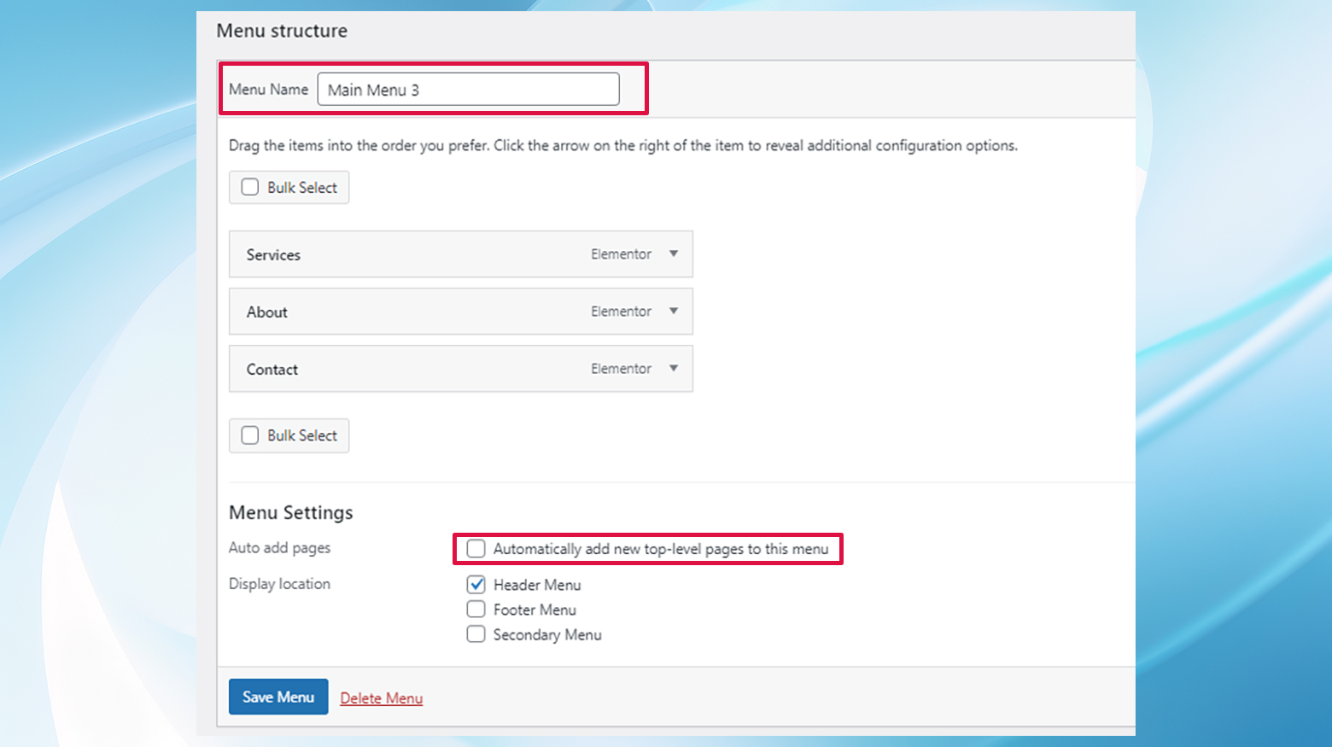Open the Delete Menu link
Screen dimensions: 1332x747
381,697
